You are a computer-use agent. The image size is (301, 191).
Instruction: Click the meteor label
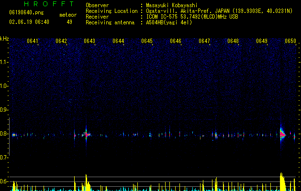(68, 15)
